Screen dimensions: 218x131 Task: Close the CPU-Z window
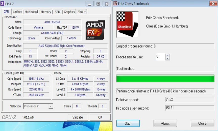point(107,4)
